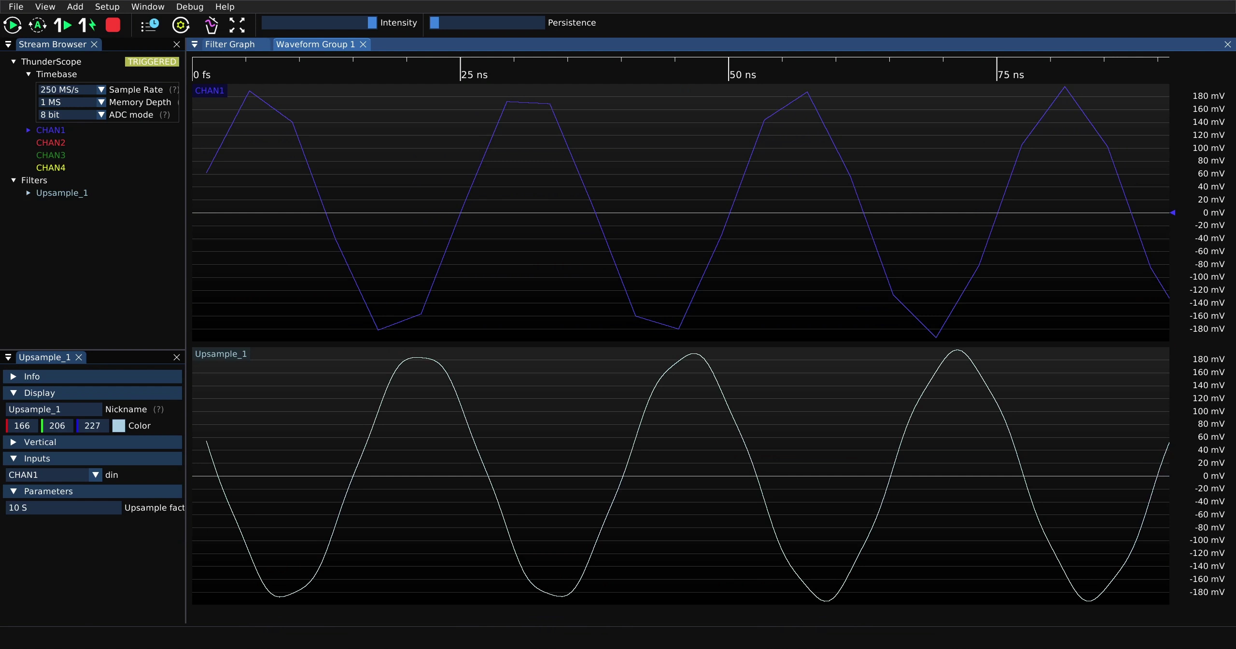Open the Stream Browser panel dropdown triangle

click(x=8, y=44)
